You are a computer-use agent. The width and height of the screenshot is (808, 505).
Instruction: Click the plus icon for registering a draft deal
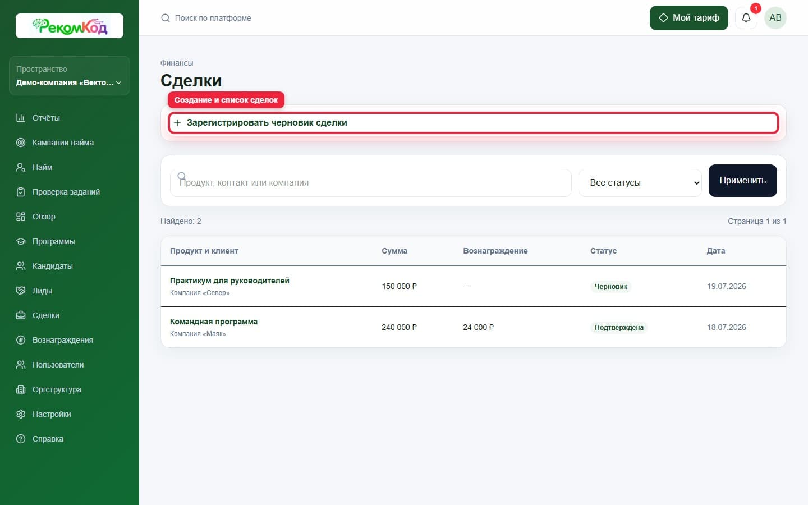point(177,123)
